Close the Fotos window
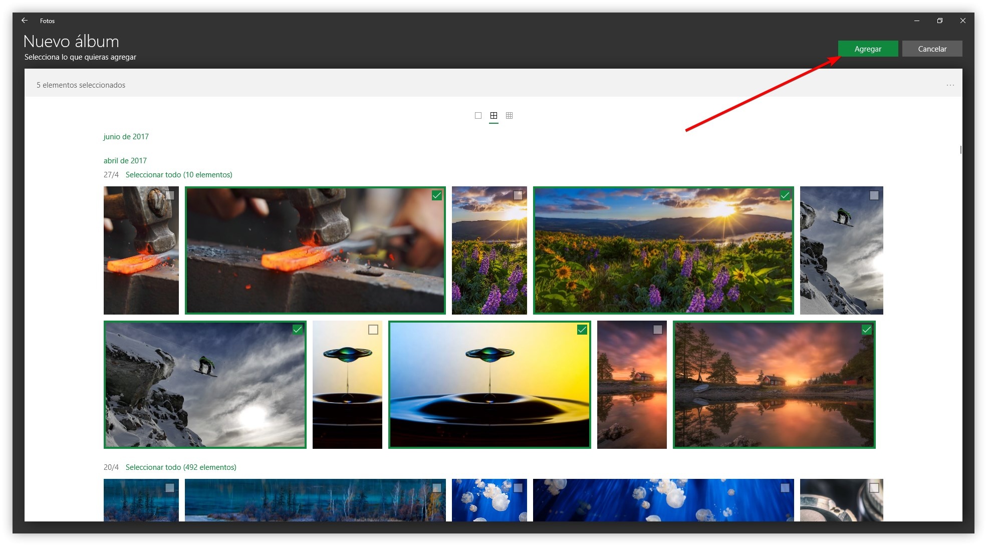This screenshot has width=987, height=546. pyautogui.click(x=962, y=21)
